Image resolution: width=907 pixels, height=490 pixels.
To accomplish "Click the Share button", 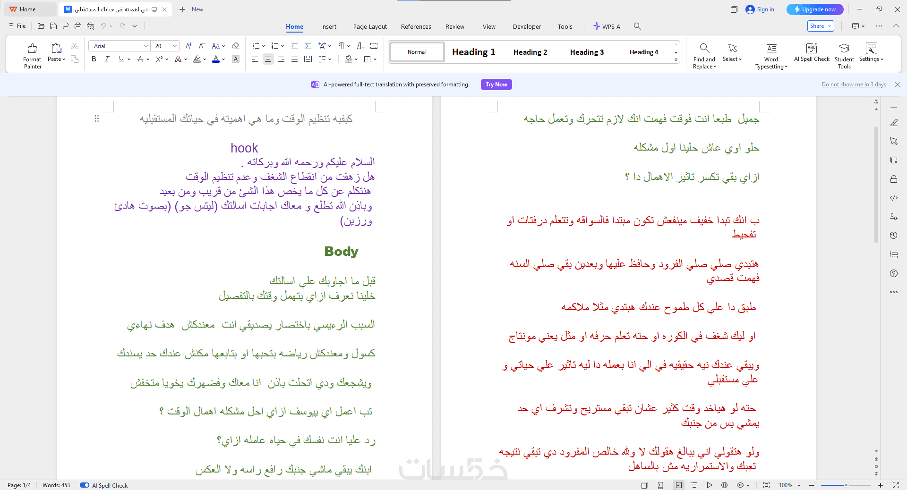I will coord(821,26).
